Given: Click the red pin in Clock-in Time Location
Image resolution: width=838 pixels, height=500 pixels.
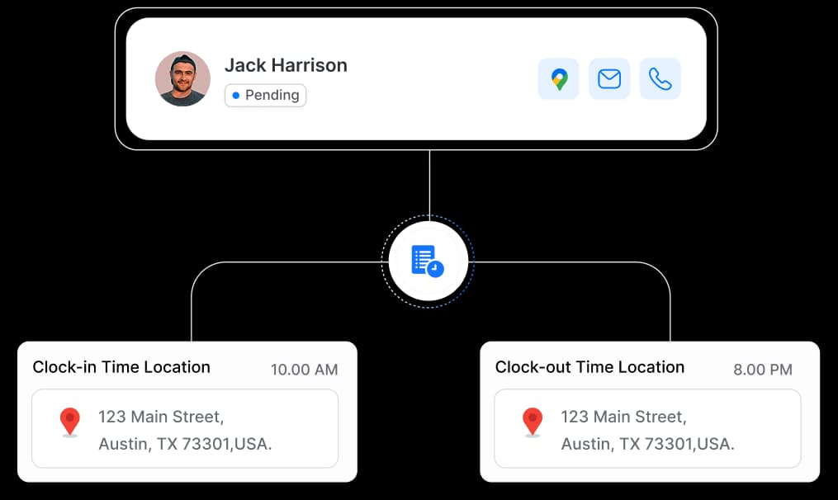Looking at the screenshot, I should pyautogui.click(x=69, y=422).
